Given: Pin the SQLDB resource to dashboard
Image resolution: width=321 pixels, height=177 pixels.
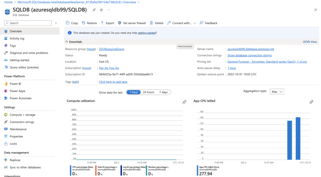Looking at the screenshot, I should 94,10.
